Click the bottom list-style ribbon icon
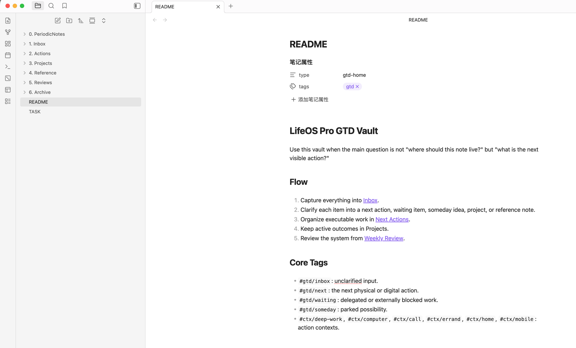The image size is (576, 348). 8,101
